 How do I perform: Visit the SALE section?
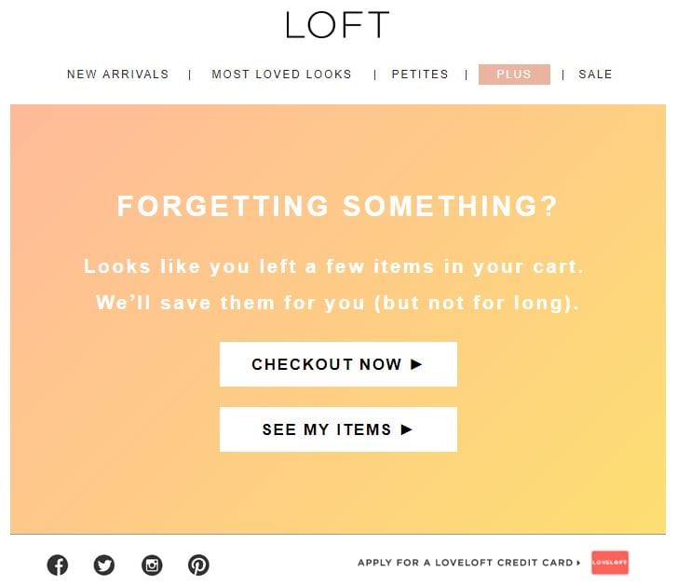tap(595, 75)
